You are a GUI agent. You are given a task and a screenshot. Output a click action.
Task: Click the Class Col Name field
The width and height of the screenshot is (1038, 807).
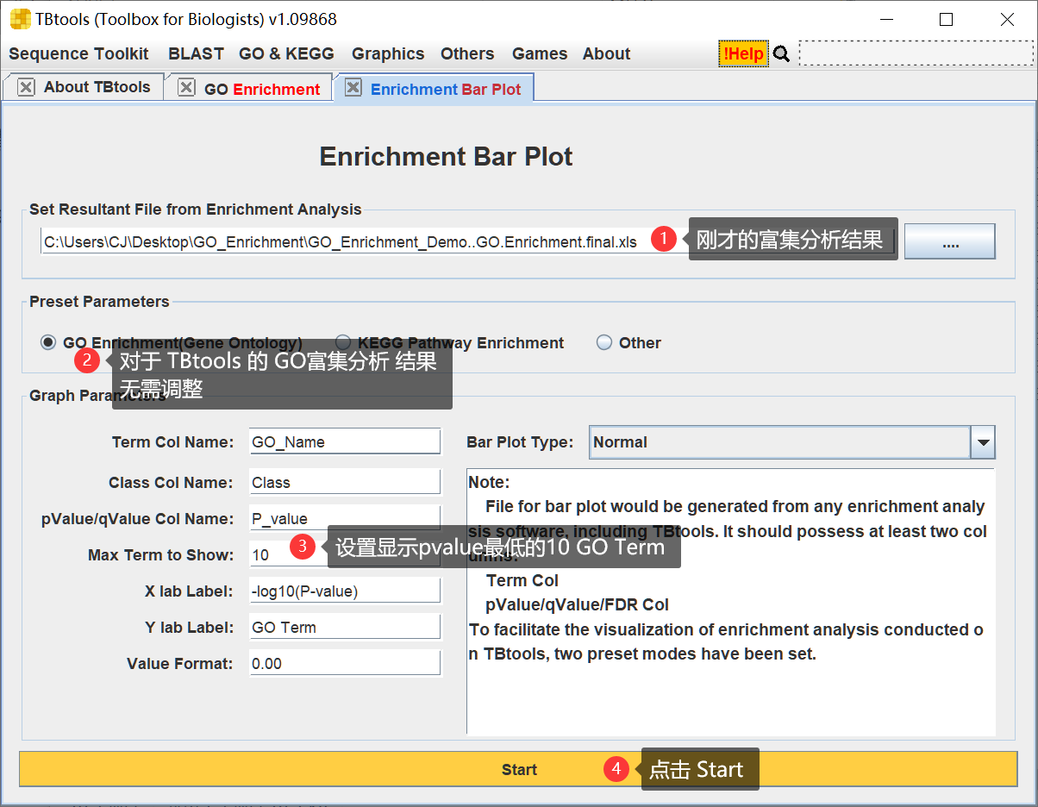point(345,482)
